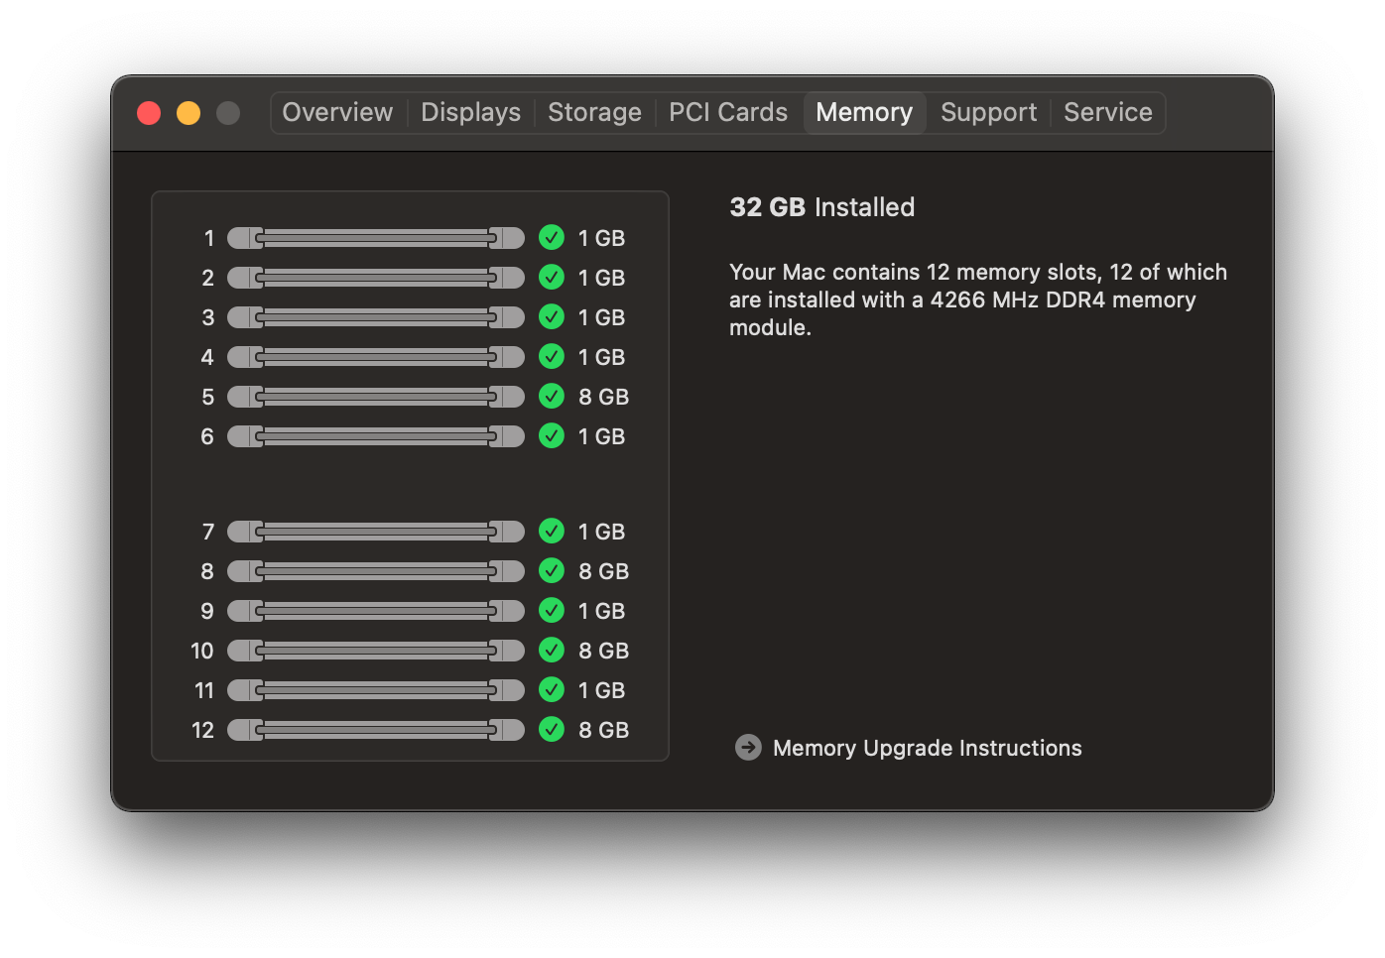1385x958 pixels.
Task: Click the 8 GB label for slot 12
Action: pyautogui.click(x=603, y=730)
